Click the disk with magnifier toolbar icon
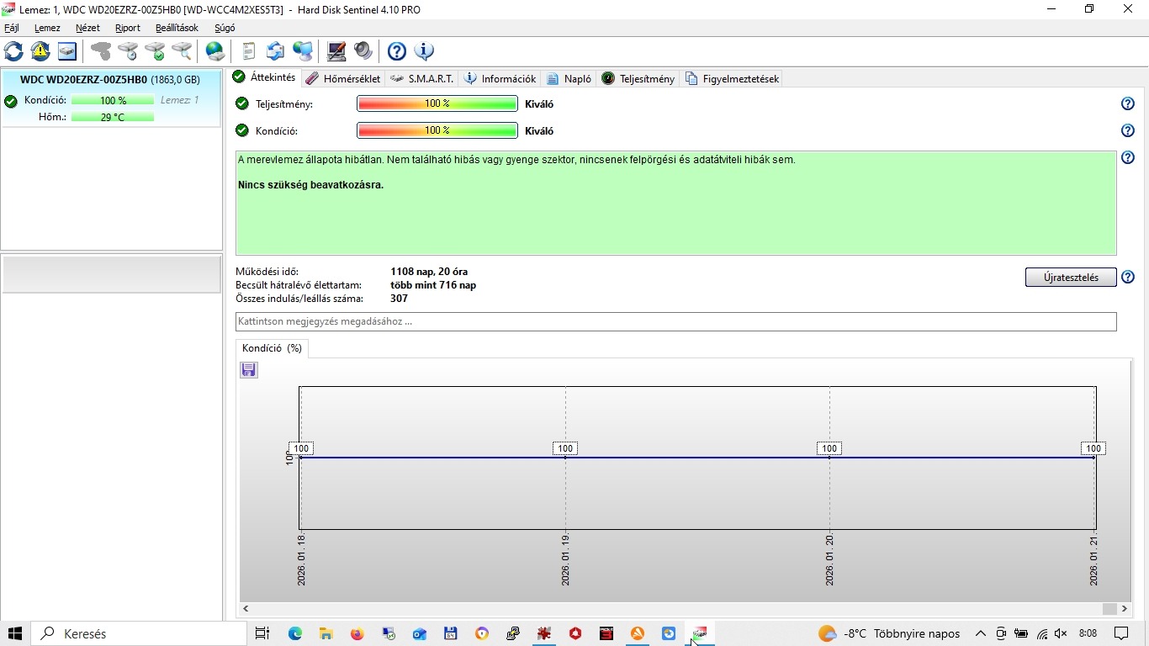Screen dimensions: 1149x646 click(x=182, y=51)
